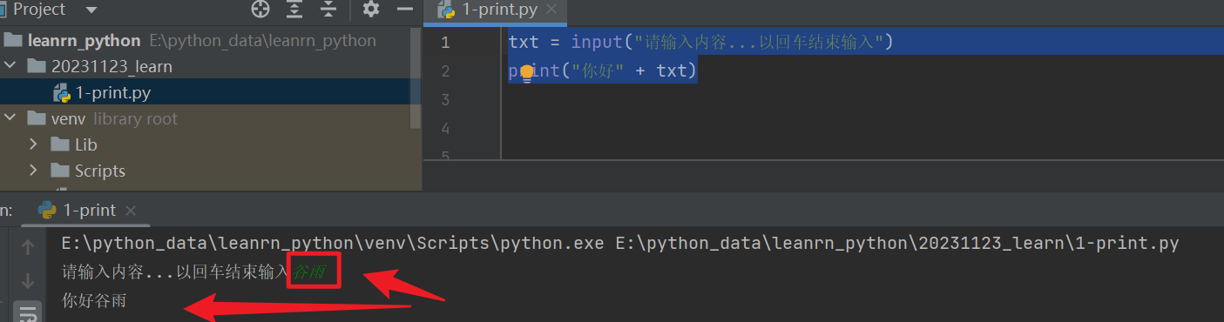Image resolution: width=1224 pixels, height=322 pixels.
Task: Collapse the 20231123_learn folder
Action: click(10, 66)
